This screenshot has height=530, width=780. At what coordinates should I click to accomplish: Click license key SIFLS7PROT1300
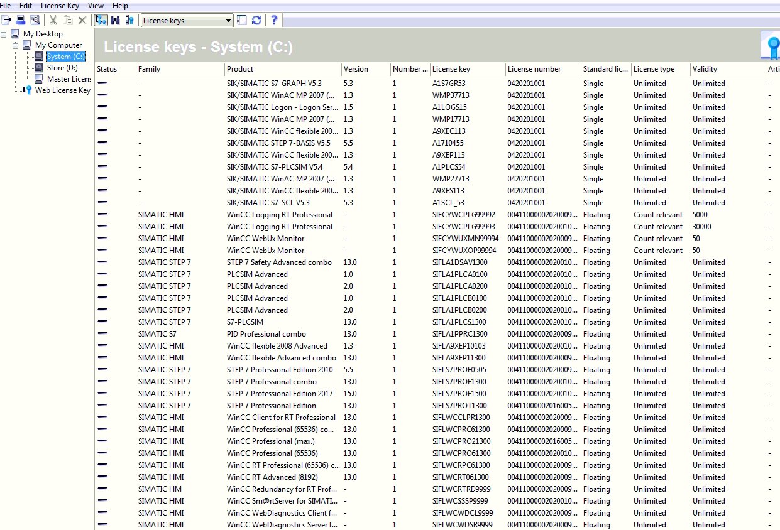[459, 405]
